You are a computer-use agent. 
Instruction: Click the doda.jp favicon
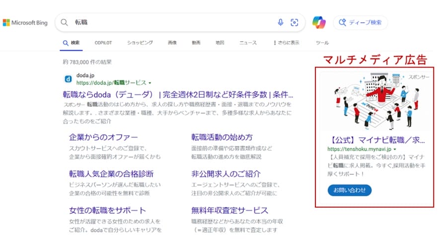(x=68, y=79)
